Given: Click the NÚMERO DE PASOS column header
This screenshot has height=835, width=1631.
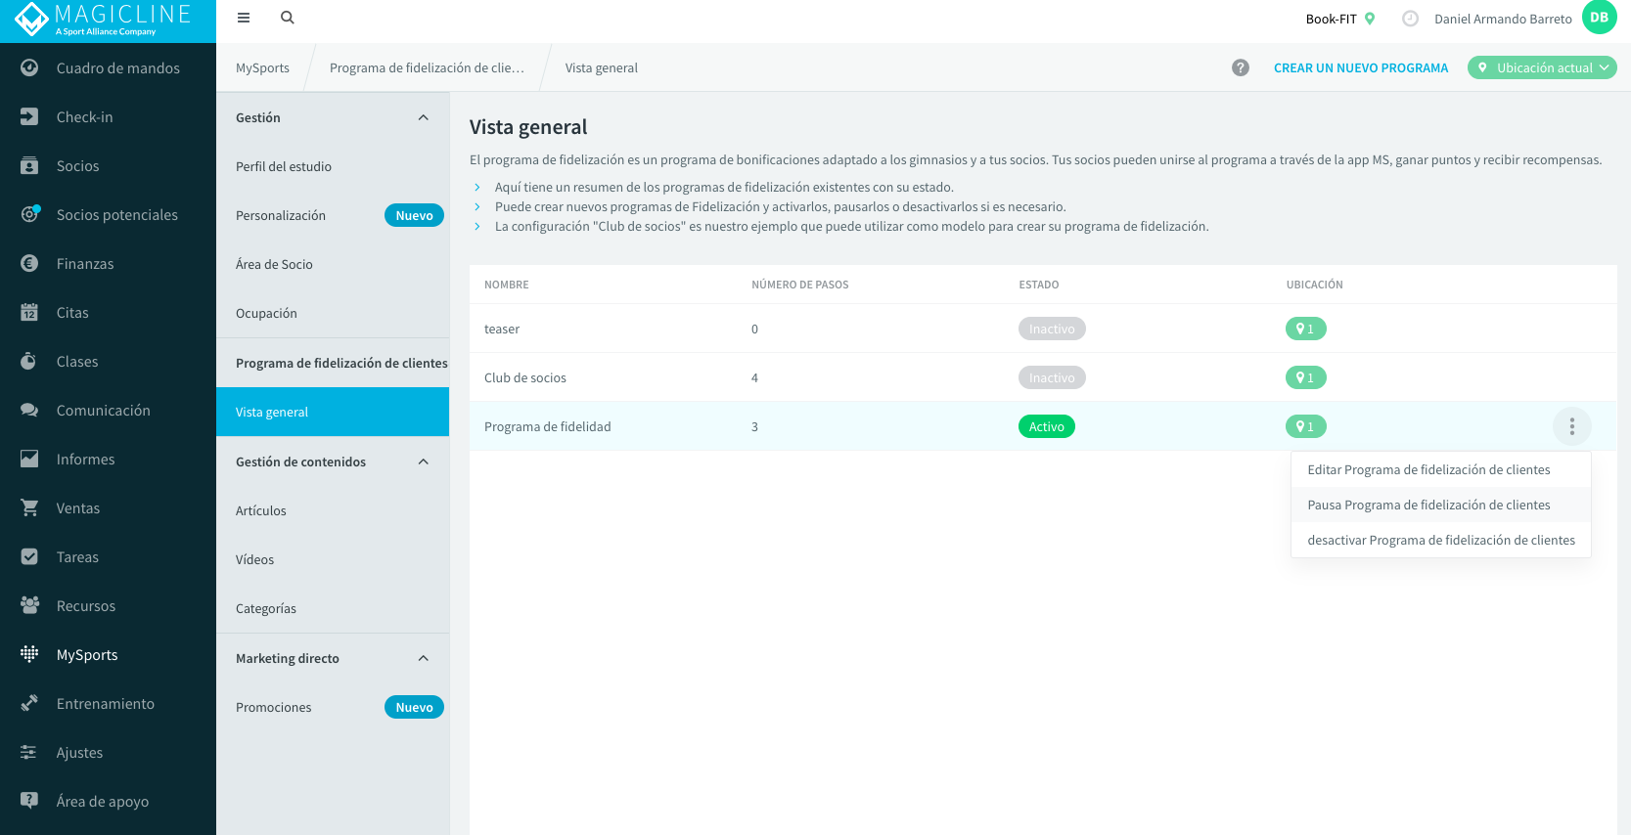Looking at the screenshot, I should (800, 285).
